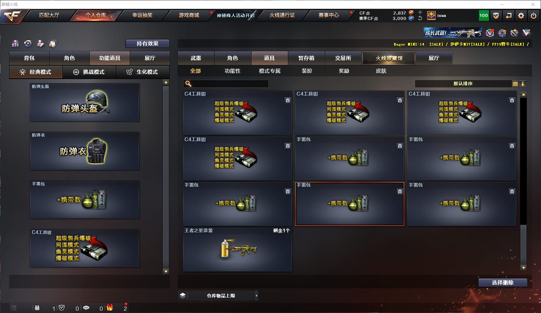The height and width of the screenshot is (313, 541).
Task: Open the ranking bar-chart icon
Action: point(15,43)
